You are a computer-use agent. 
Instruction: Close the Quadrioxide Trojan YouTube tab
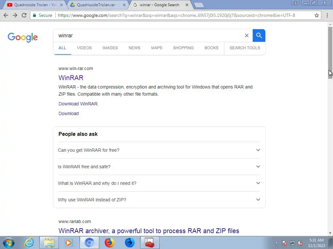(61, 5)
